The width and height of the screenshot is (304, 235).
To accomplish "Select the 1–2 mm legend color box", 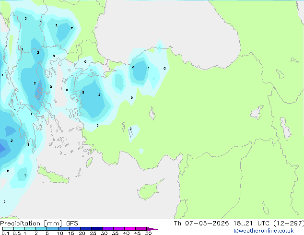I will (30, 229).
